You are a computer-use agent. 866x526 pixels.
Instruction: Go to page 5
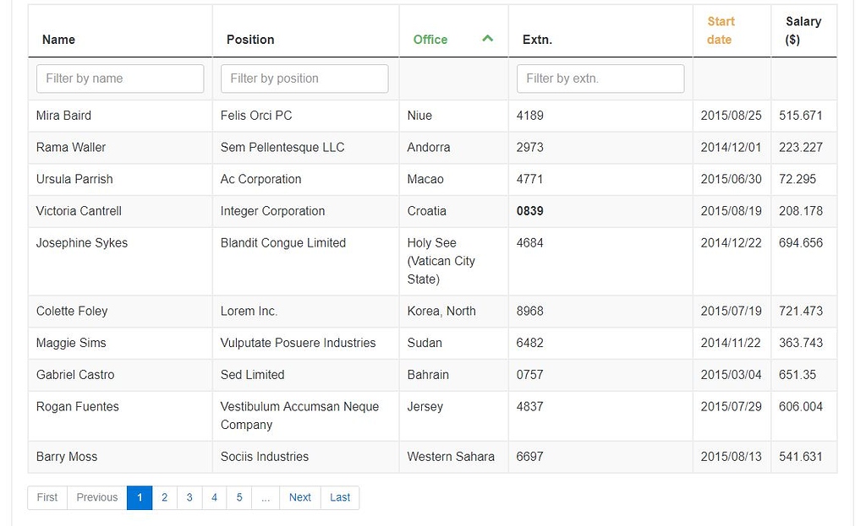pyautogui.click(x=239, y=497)
